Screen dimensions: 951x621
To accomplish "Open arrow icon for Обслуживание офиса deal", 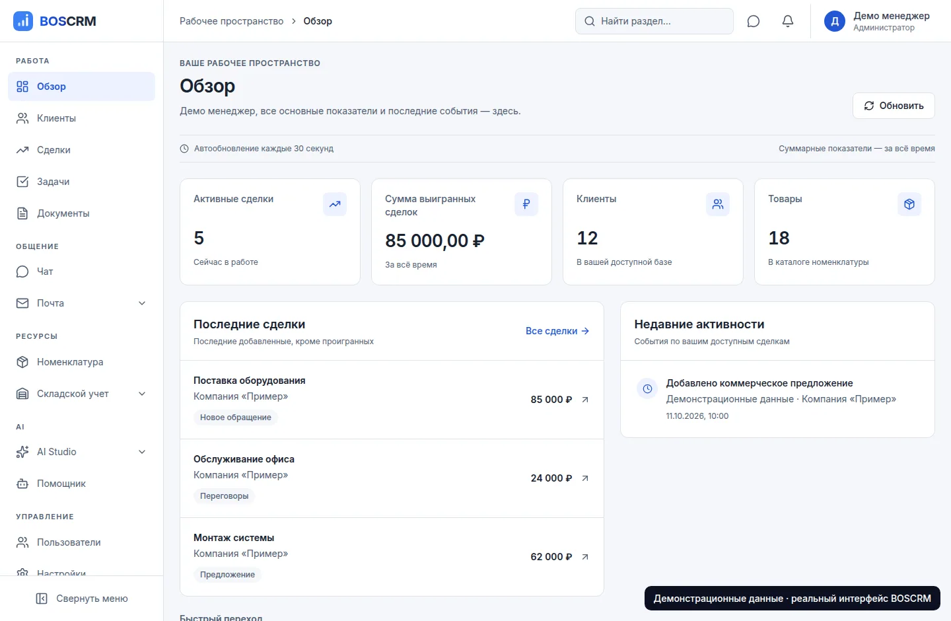I will pyautogui.click(x=585, y=478).
